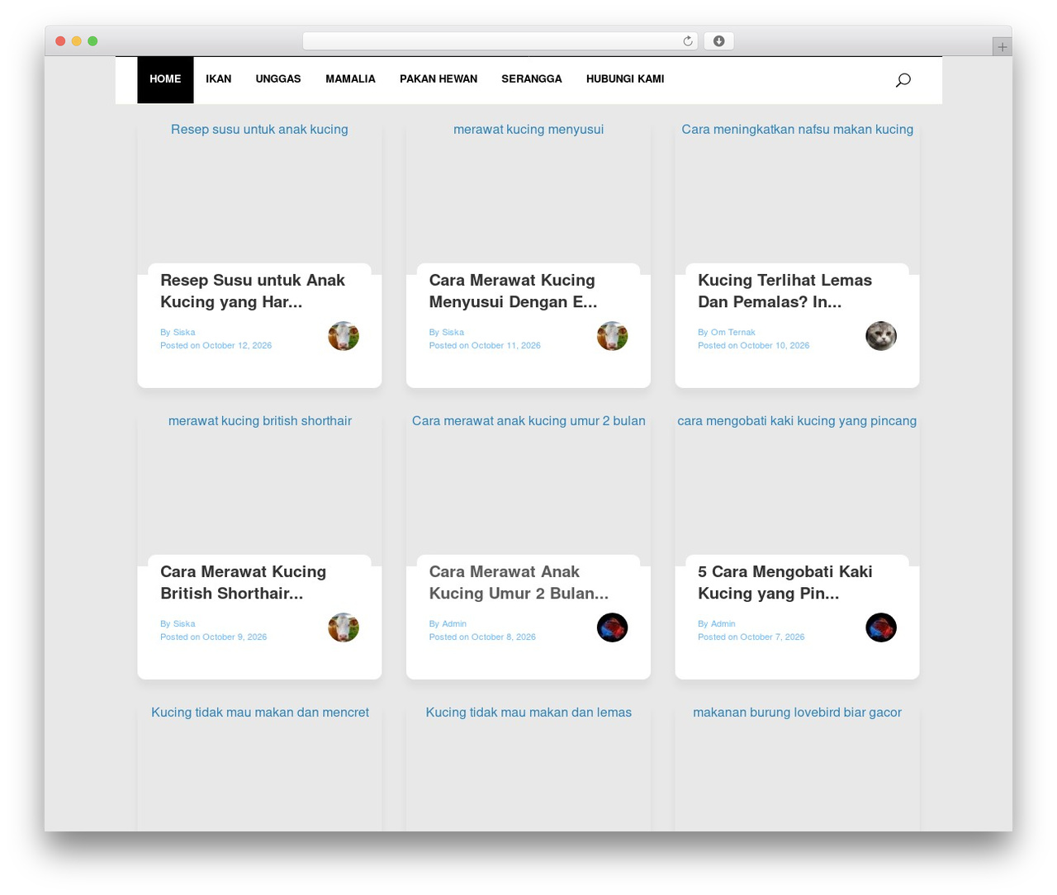Click 'Posted on October 11, 2026' date
This screenshot has width=1057, height=895.
485,346
